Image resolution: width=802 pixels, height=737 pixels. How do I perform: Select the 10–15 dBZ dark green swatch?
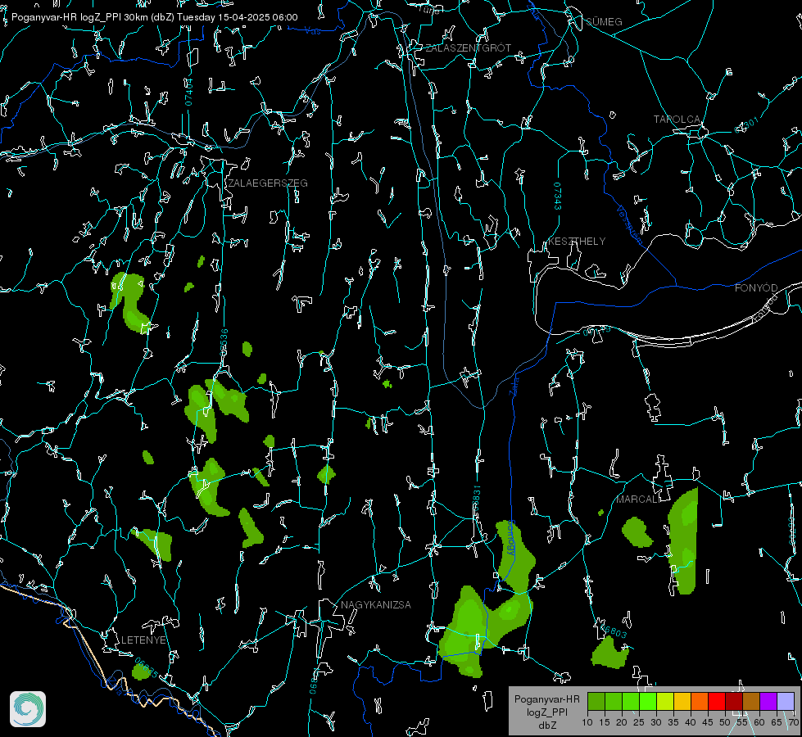[x=596, y=701]
